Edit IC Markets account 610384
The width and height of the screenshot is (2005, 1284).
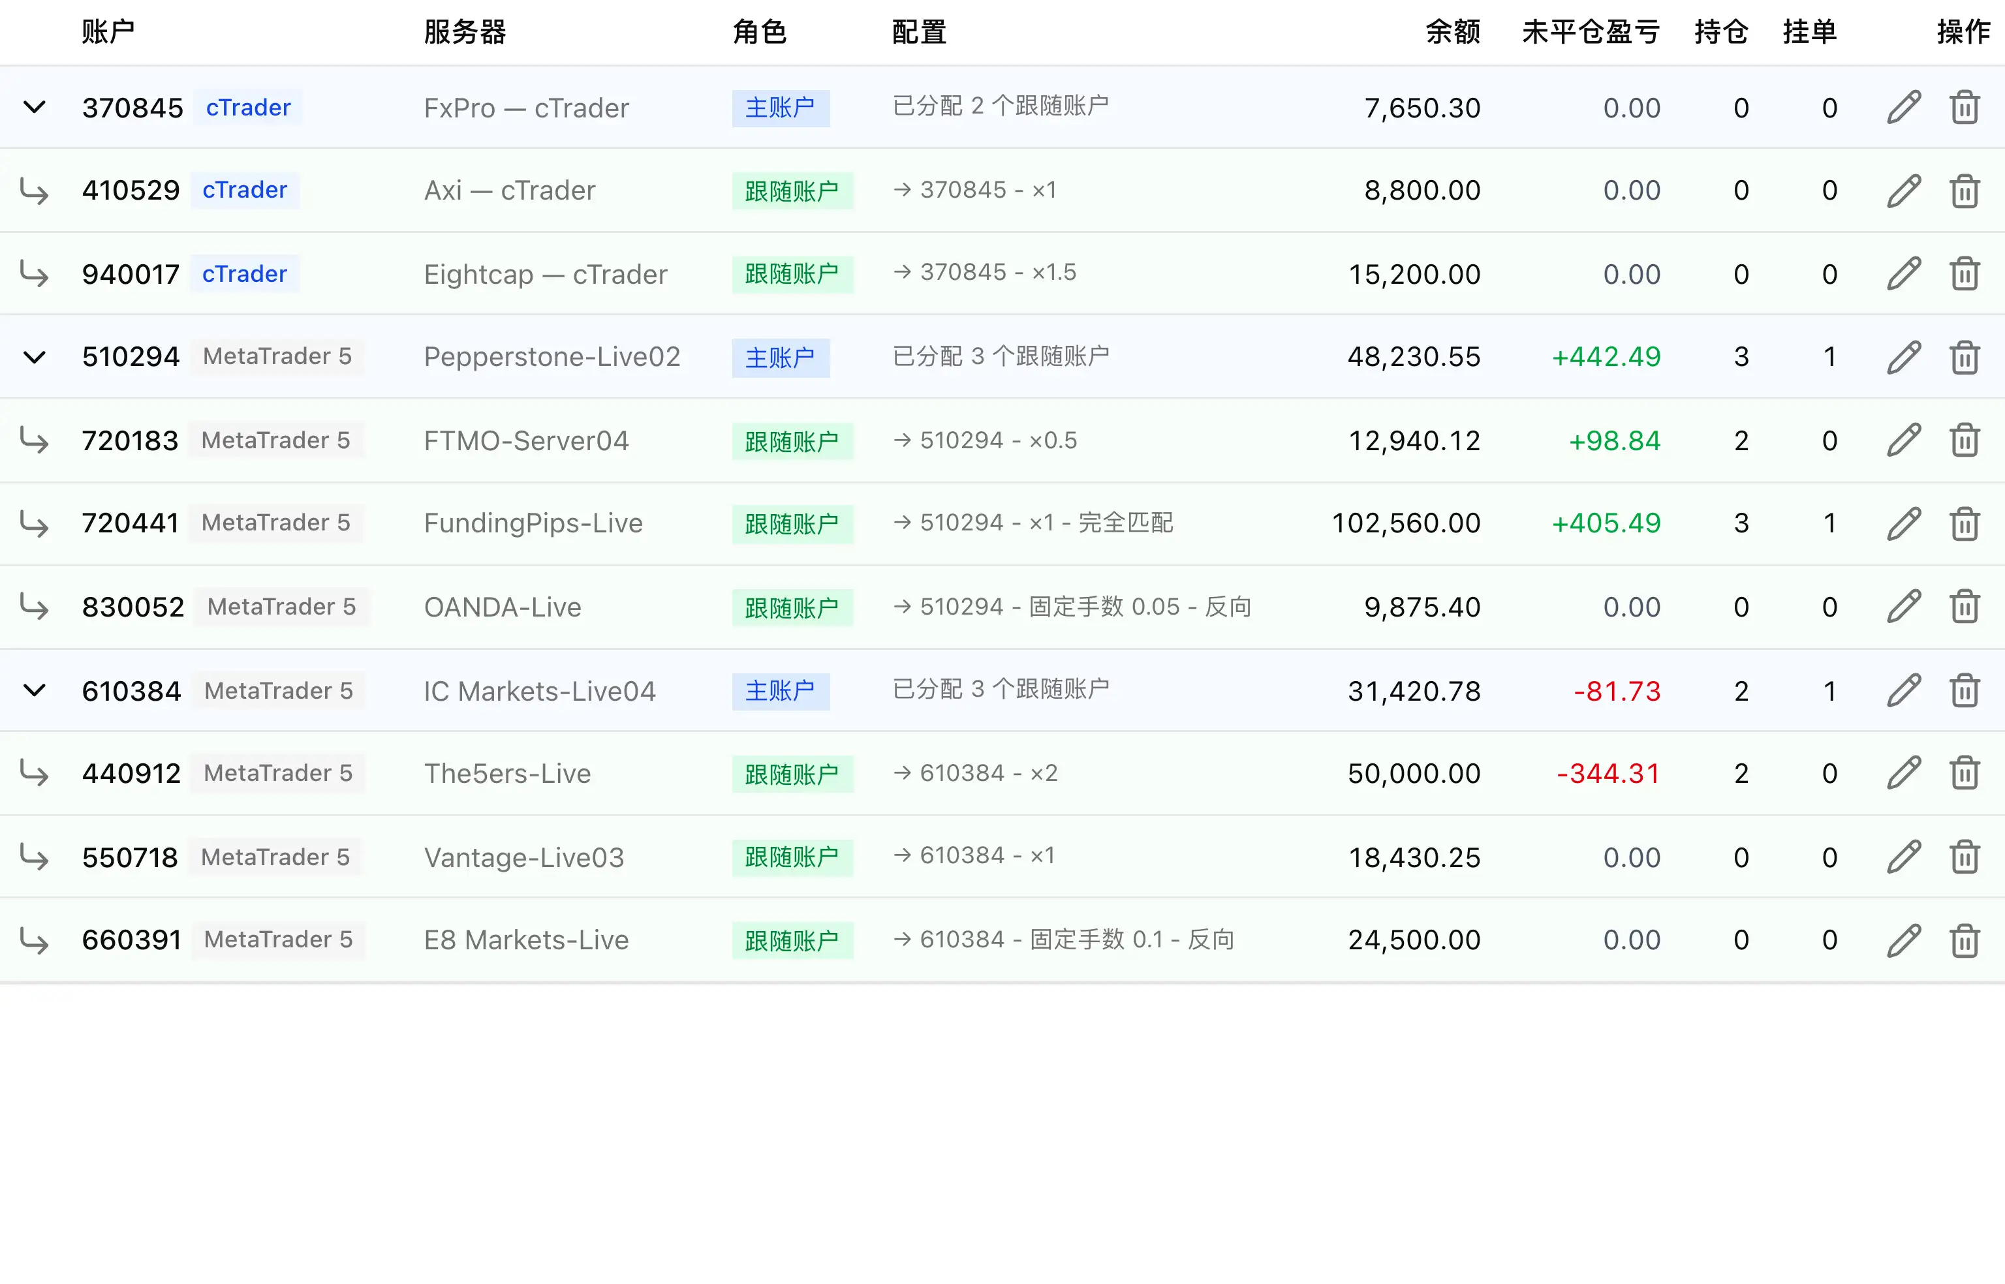click(x=1904, y=690)
